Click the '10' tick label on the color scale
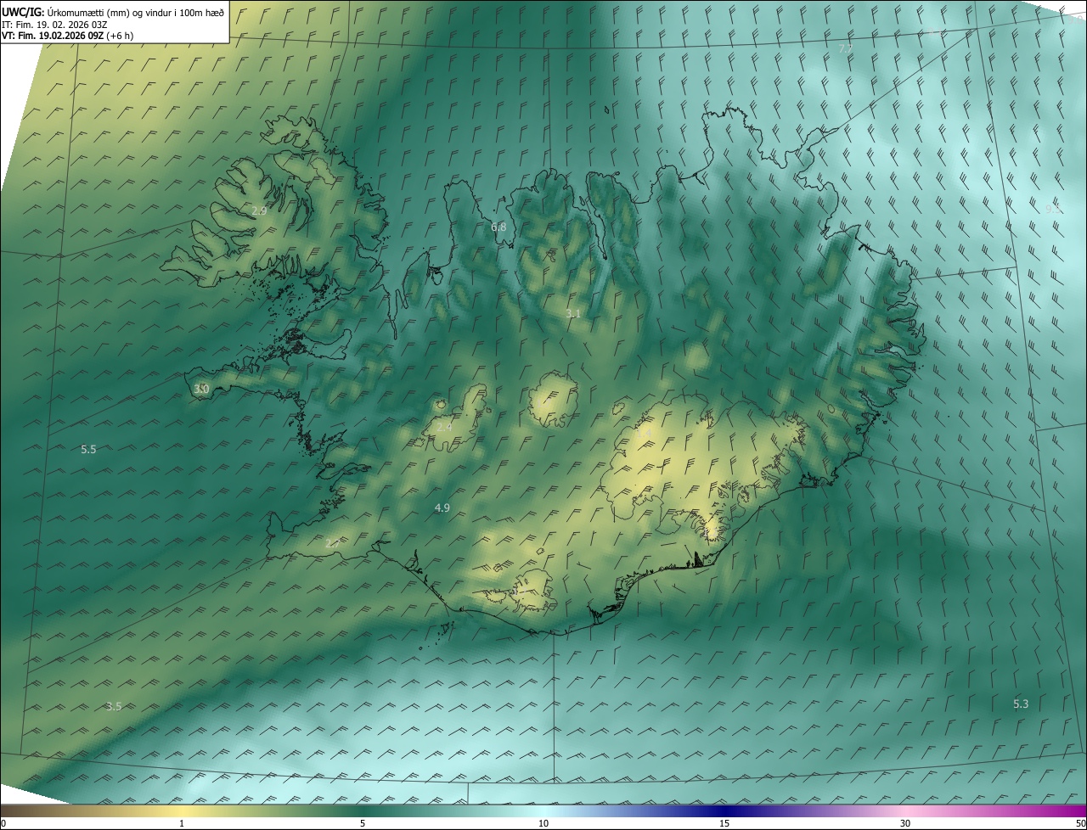1087x830 pixels. [543, 823]
